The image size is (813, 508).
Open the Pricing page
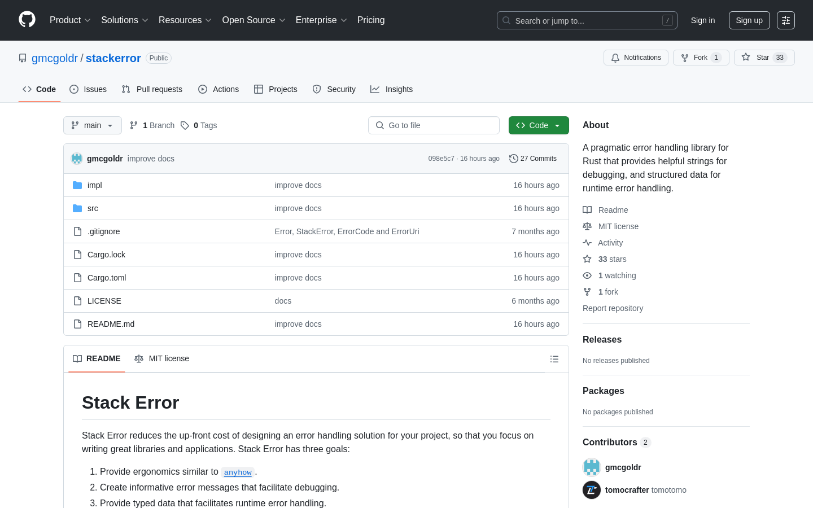tap(371, 20)
